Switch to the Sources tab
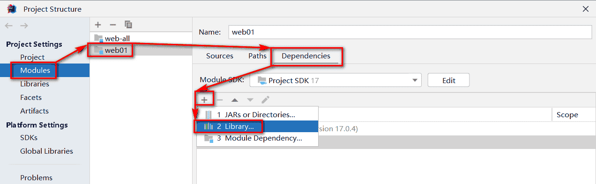 coord(220,56)
